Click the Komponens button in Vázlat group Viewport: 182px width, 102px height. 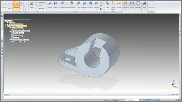click(x=40, y=9)
